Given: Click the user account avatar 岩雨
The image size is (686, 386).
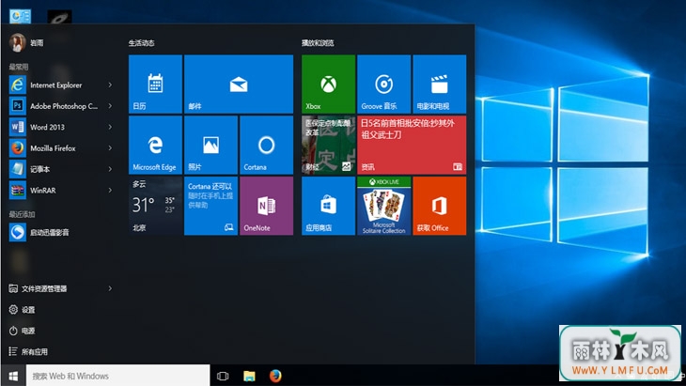Looking at the screenshot, I should point(18,42).
